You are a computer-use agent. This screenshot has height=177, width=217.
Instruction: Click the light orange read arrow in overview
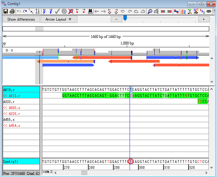coord(65,61)
